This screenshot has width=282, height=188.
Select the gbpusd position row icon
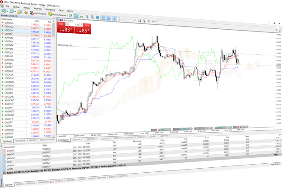tap(5, 158)
